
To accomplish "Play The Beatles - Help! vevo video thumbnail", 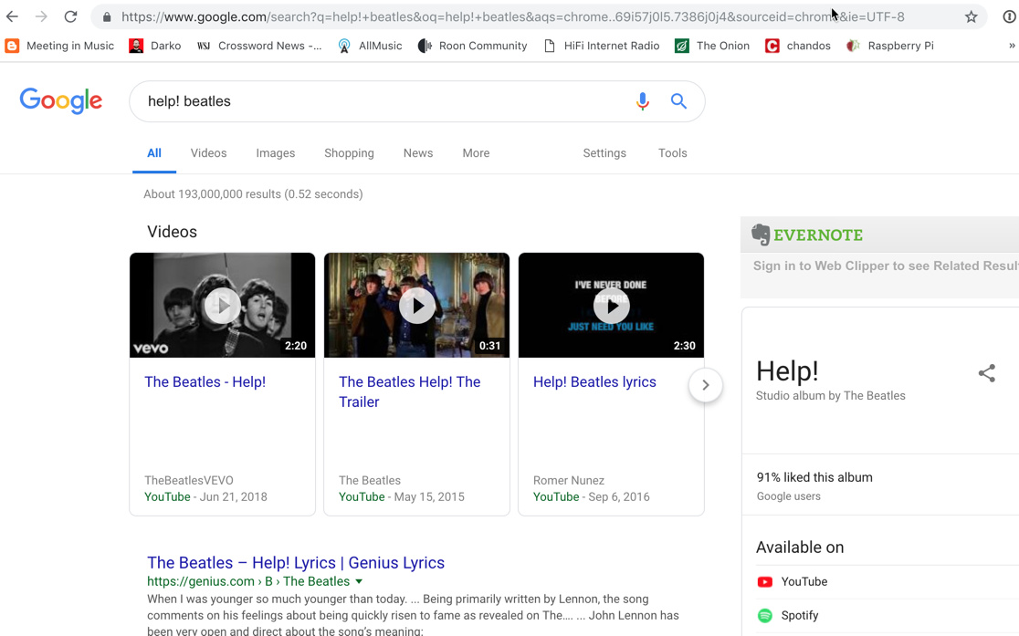I will 222,306.
